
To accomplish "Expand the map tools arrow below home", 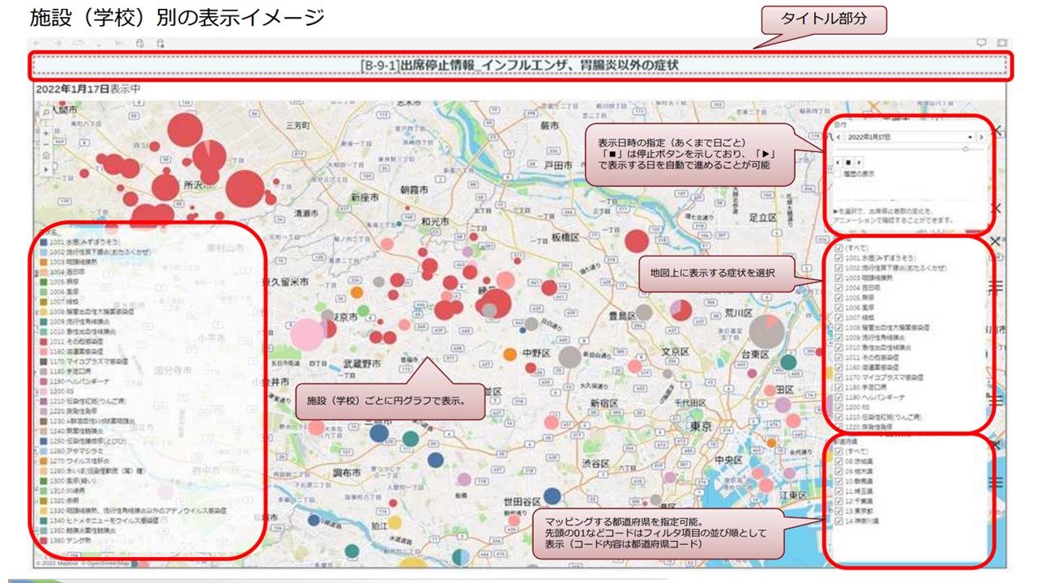I will [45, 168].
